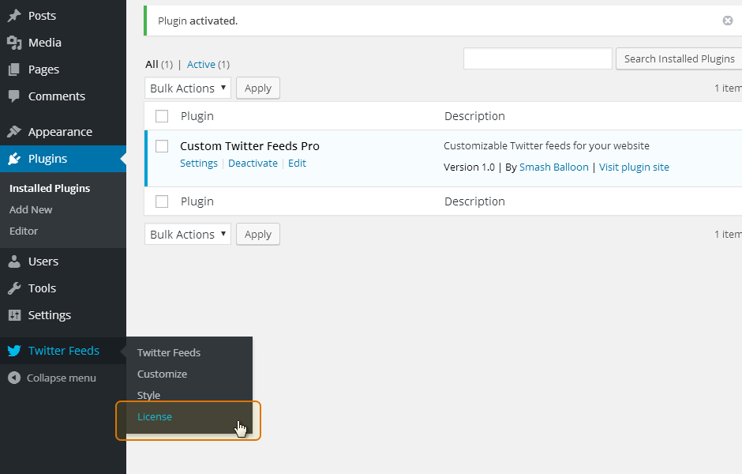Click the Twitter bird icon
742x474 pixels.
point(14,351)
